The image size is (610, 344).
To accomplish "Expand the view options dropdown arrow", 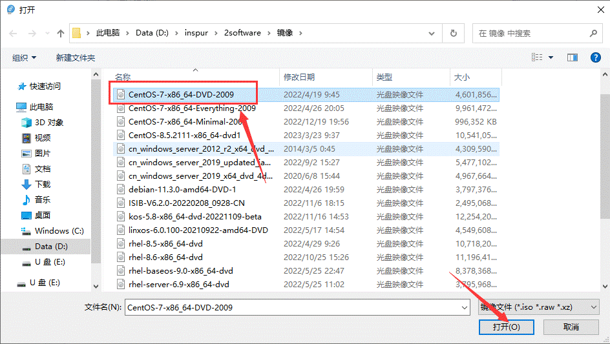I will pos(551,57).
